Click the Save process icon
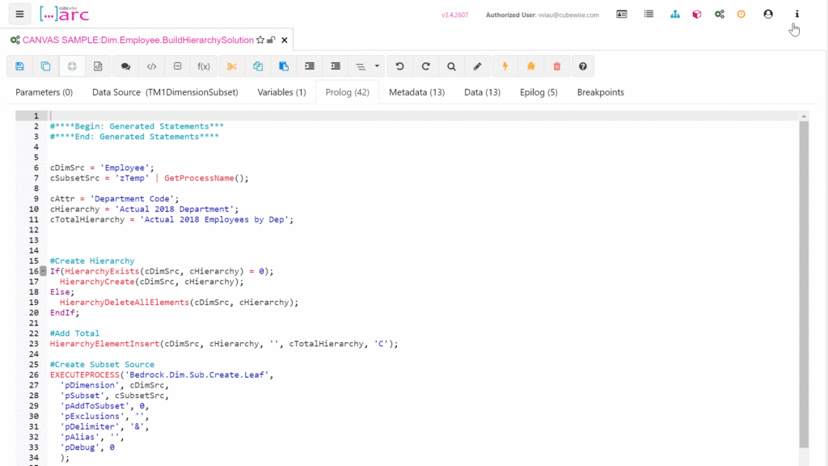Viewport: 828px width, 466px height. tap(19, 66)
